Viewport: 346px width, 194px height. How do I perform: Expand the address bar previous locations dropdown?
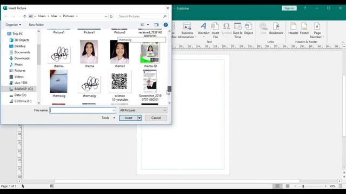(106, 16)
